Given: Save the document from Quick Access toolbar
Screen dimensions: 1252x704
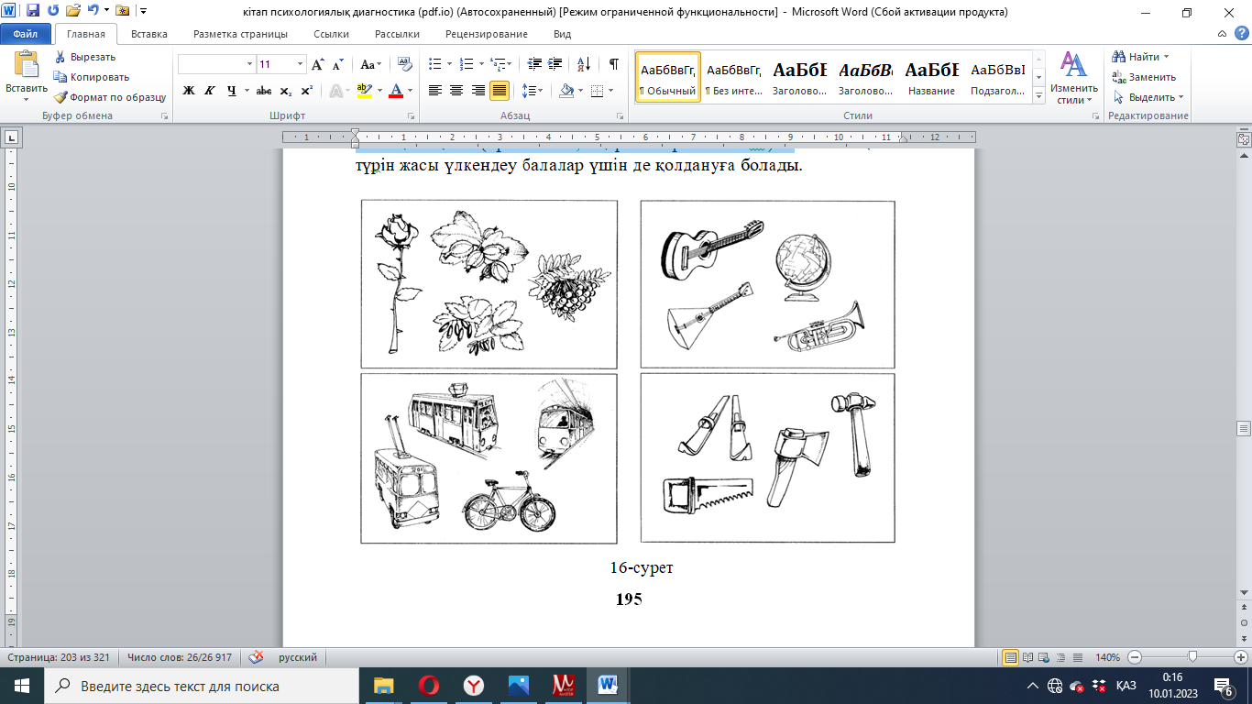Looking at the screenshot, I should pos(33,11).
